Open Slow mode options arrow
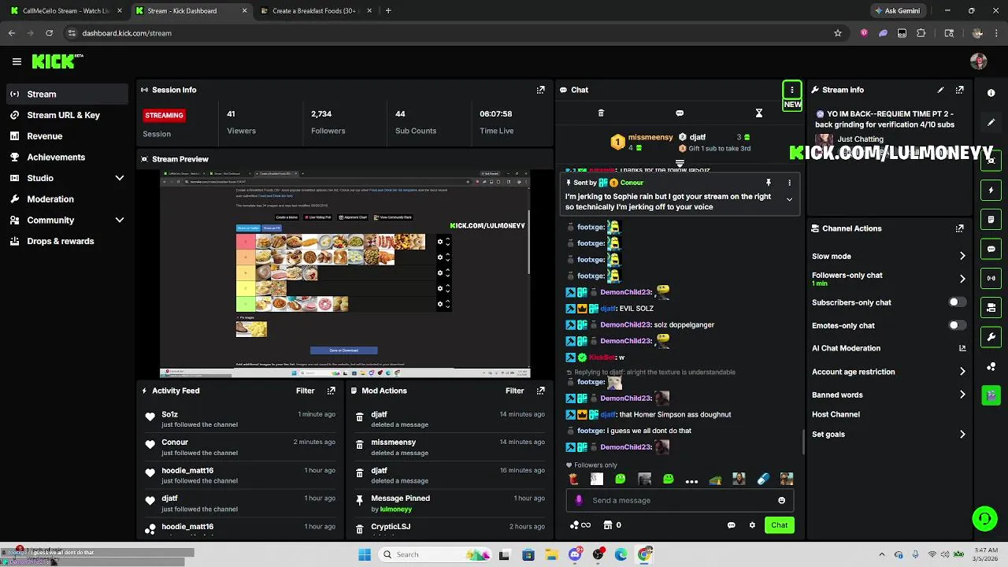Viewport: 1008px width, 567px height. (x=962, y=256)
